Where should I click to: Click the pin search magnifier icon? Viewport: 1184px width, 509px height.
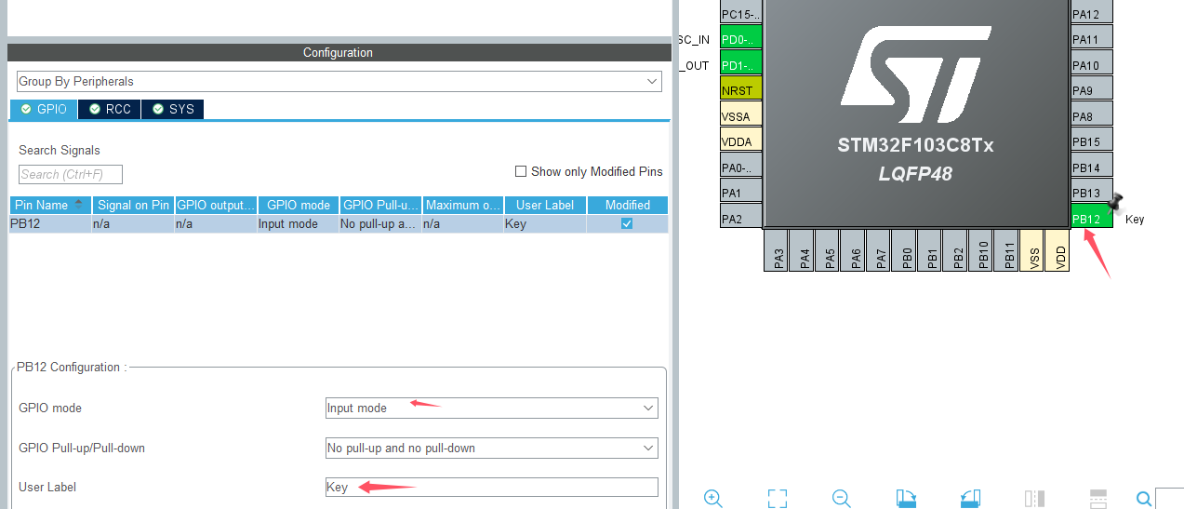click(1145, 498)
